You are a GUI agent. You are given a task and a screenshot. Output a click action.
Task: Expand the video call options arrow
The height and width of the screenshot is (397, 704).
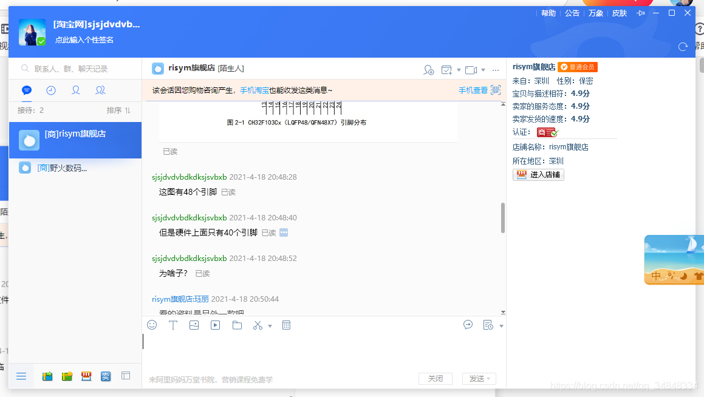(x=483, y=70)
